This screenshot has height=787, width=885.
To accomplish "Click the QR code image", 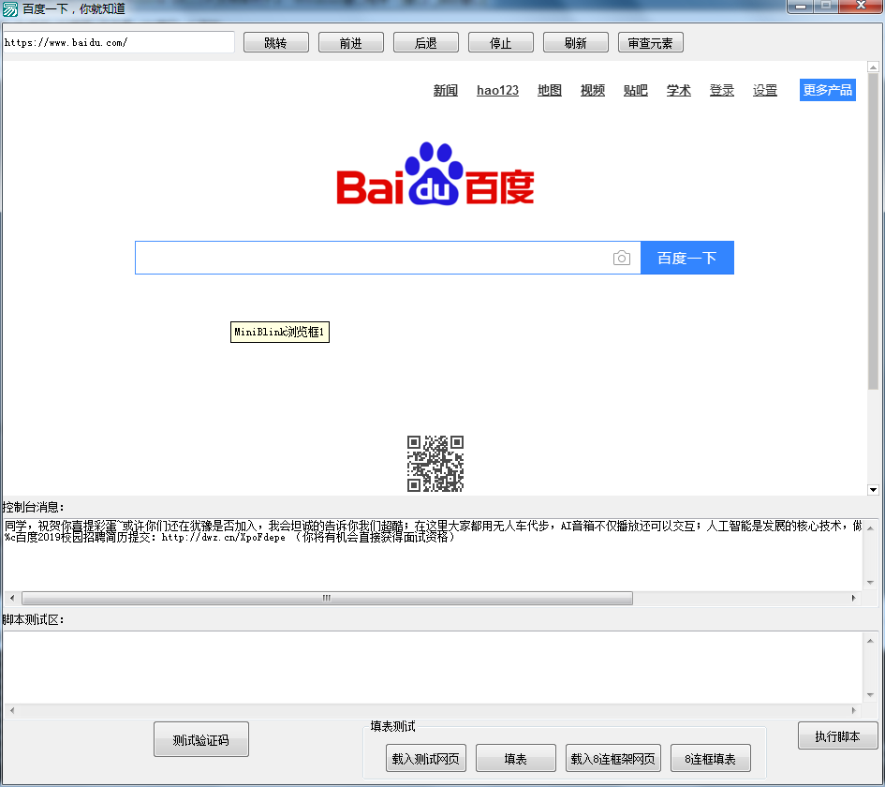I will click(435, 464).
